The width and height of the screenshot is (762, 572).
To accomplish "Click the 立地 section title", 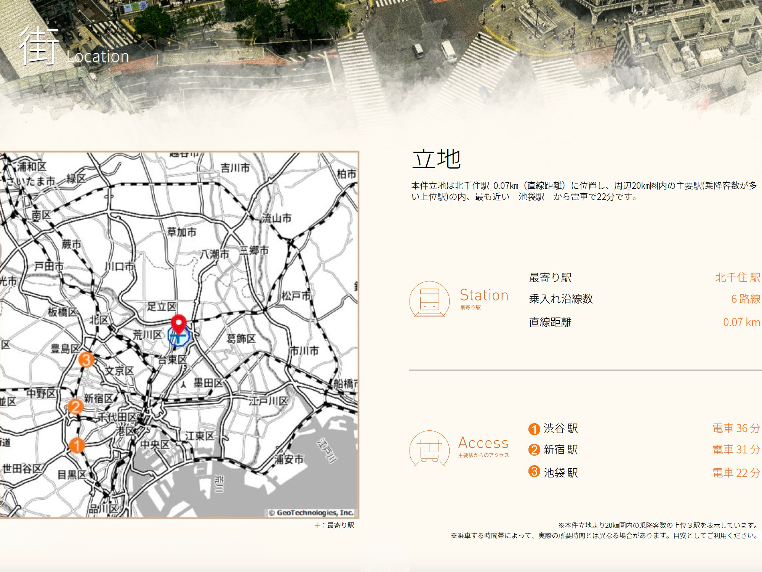I will (437, 159).
